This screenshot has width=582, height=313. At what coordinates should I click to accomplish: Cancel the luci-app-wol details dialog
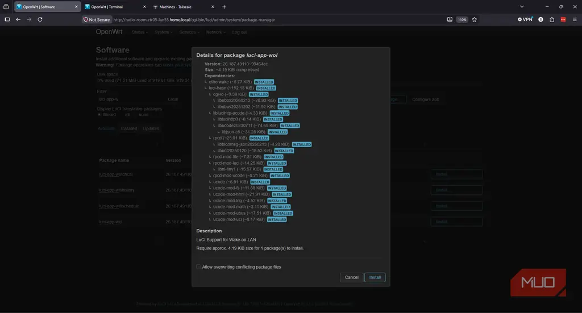tap(351, 277)
